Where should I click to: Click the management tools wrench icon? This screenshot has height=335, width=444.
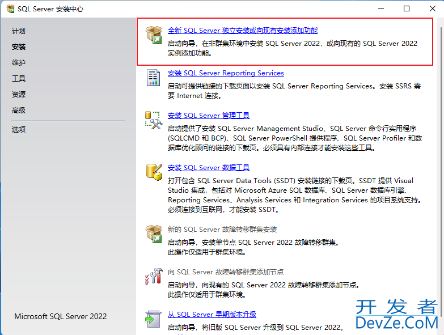[x=154, y=120]
